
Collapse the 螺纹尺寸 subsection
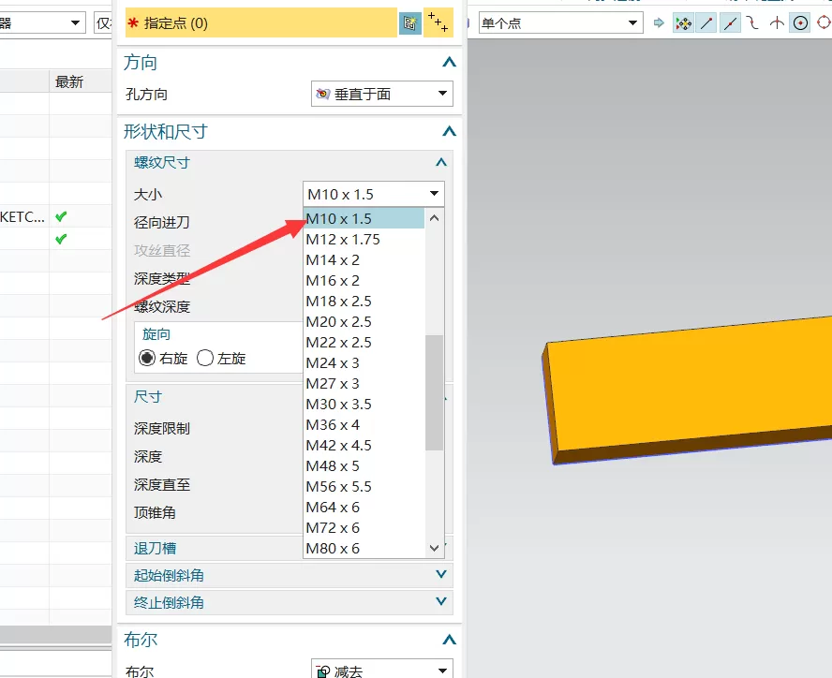tap(441, 162)
